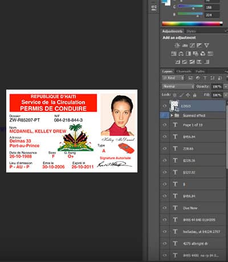
Task: Add a Posterize adjustment layer
Action: [x=185, y=62]
